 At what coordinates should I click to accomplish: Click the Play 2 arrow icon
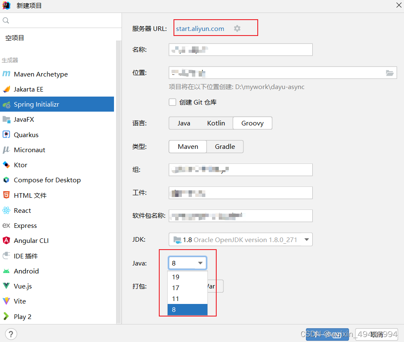click(x=6, y=316)
